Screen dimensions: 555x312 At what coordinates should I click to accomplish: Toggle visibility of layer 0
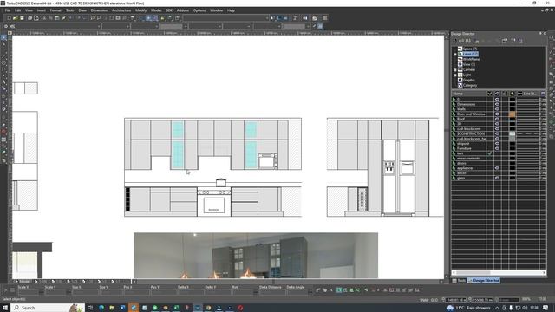[x=497, y=100]
